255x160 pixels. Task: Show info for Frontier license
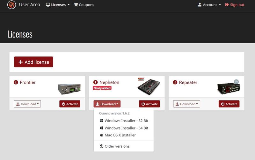point(16,82)
